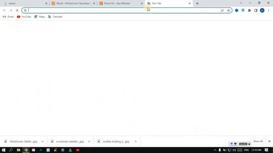The image size is (273, 153).
Task: Open the shield extension icon
Action: coord(243,10)
